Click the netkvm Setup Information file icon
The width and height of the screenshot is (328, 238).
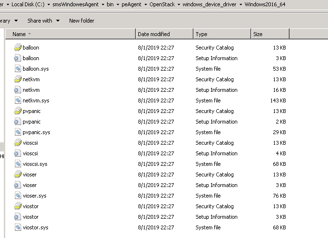(18, 90)
